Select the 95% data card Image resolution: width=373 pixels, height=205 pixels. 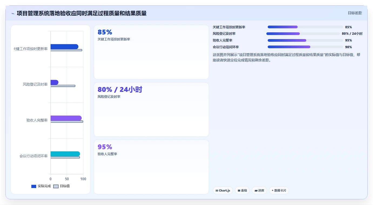point(151,167)
